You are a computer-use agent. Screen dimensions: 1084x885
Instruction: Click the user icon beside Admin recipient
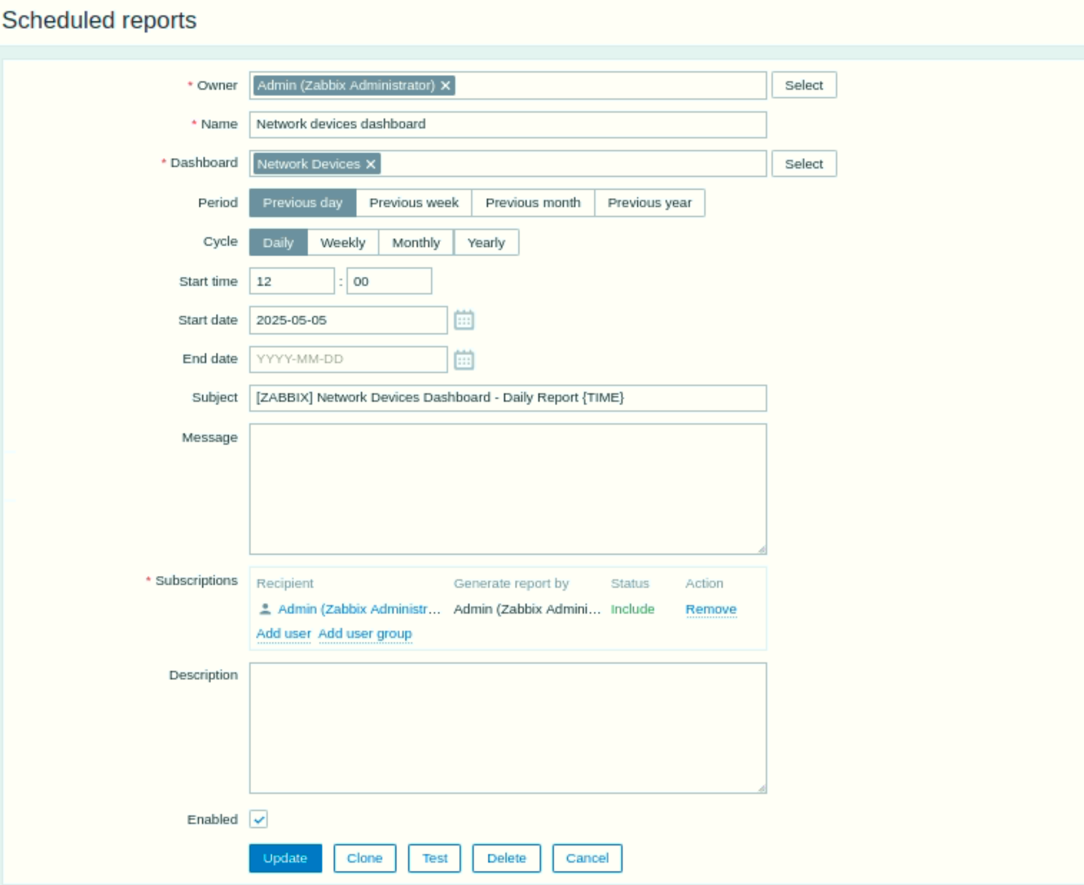[x=265, y=609]
